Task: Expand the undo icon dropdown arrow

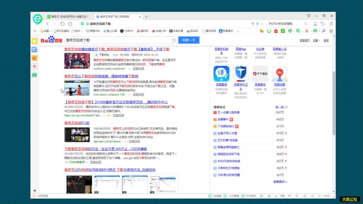Action: coord(326,24)
